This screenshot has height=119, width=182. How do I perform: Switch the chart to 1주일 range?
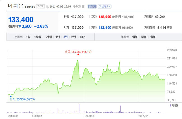click(38, 37)
